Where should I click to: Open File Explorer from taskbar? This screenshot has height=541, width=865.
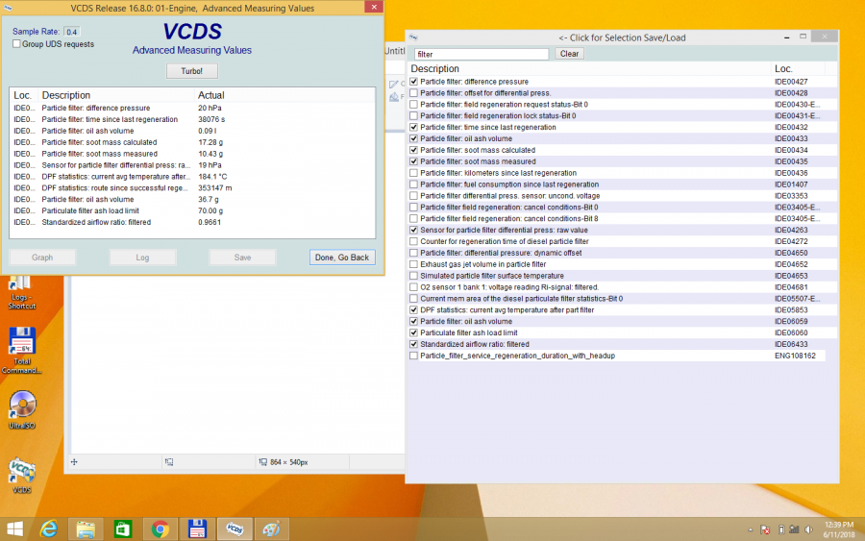[86, 529]
